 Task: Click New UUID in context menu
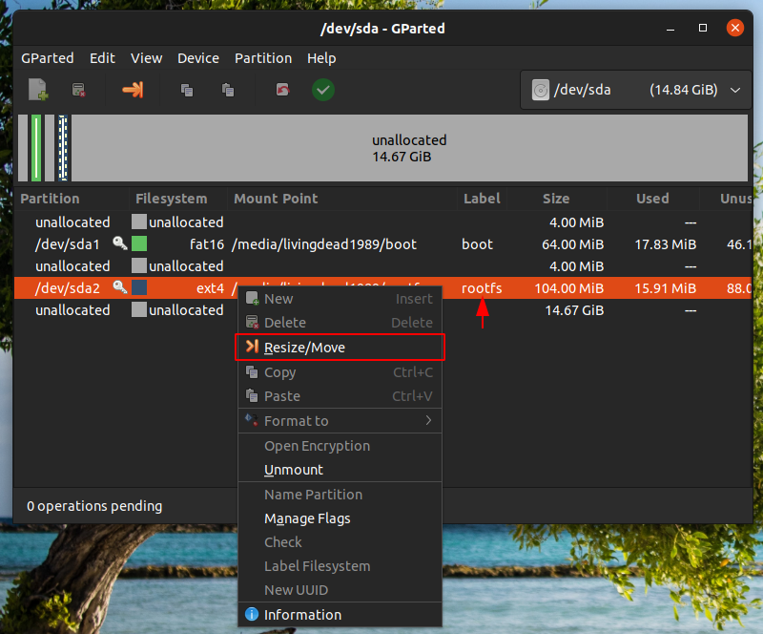tap(340, 590)
